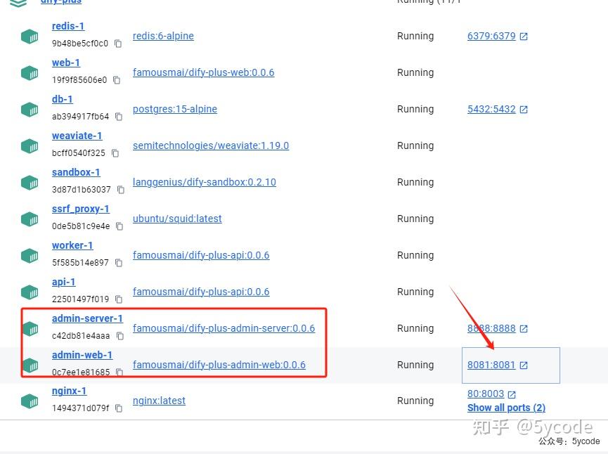This screenshot has width=608, height=454.
Task: Open the admin-server-1 container link
Action: (87, 318)
